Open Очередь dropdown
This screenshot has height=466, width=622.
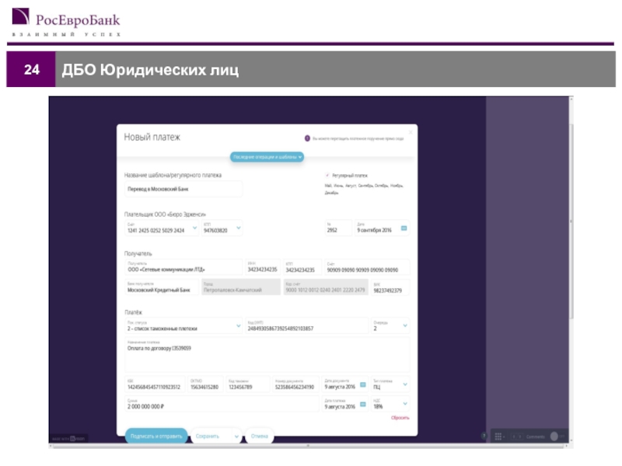pos(405,325)
